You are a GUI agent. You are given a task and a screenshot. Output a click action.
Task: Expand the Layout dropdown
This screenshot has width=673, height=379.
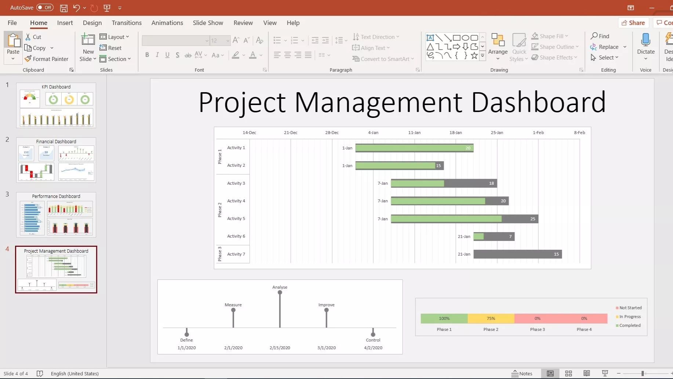tap(114, 37)
